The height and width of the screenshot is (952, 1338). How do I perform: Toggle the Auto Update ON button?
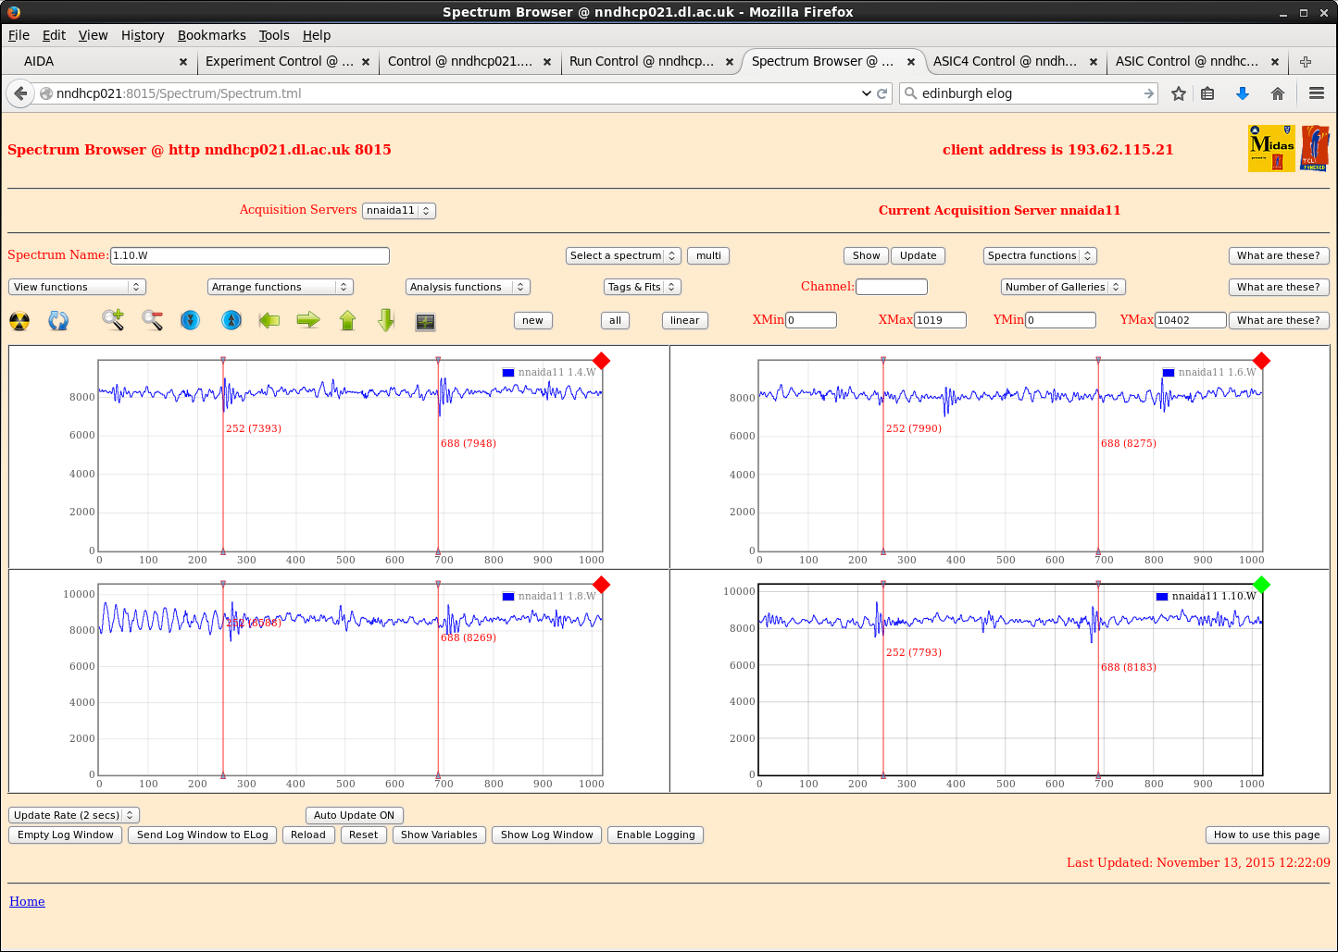pos(354,815)
